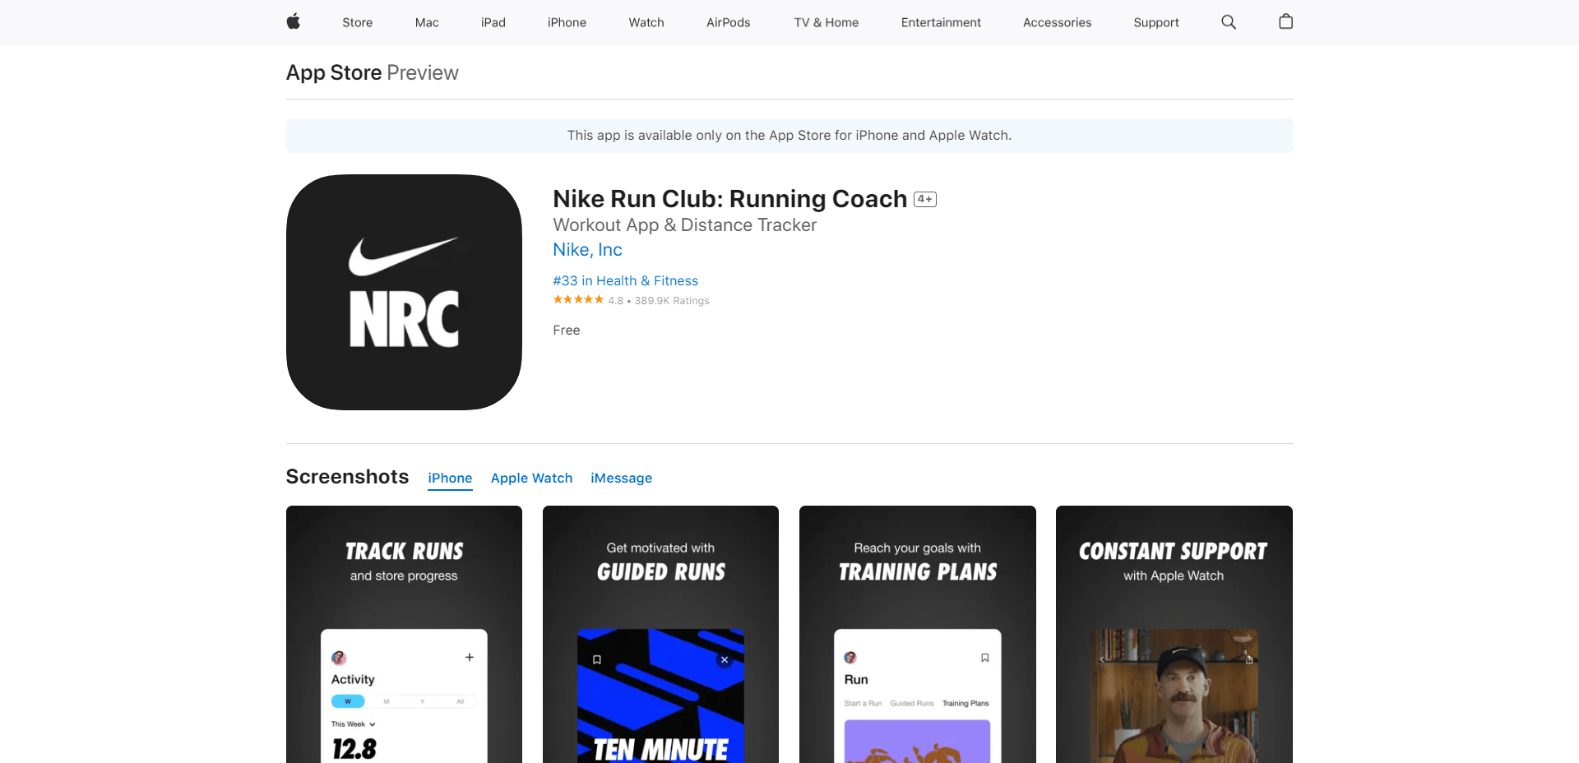Image resolution: width=1579 pixels, height=763 pixels.
Task: Open the Watch menu
Action: click(646, 22)
